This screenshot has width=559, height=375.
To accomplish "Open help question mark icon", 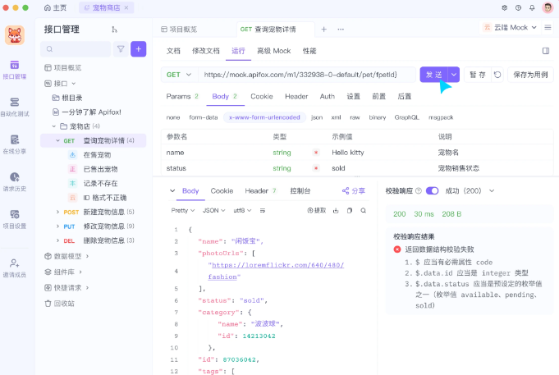I will [518, 7].
